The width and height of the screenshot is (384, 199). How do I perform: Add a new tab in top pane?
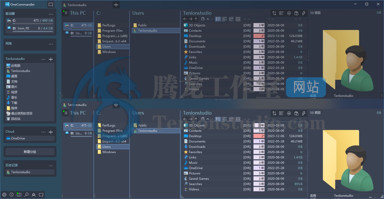pyautogui.click(x=116, y=5)
